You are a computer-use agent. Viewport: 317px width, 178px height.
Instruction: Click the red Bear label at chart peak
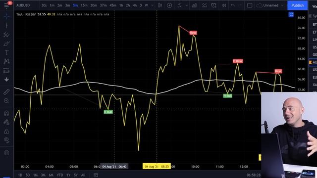[x=193, y=33]
